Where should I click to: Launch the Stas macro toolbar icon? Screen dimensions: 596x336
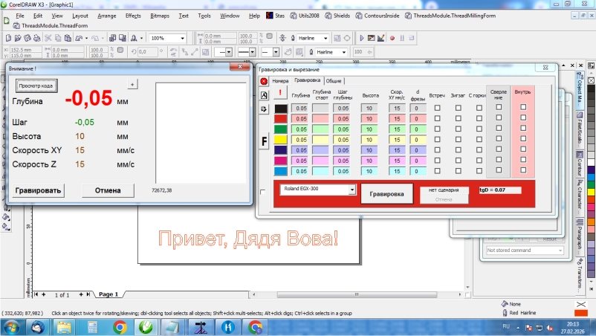[275, 15]
